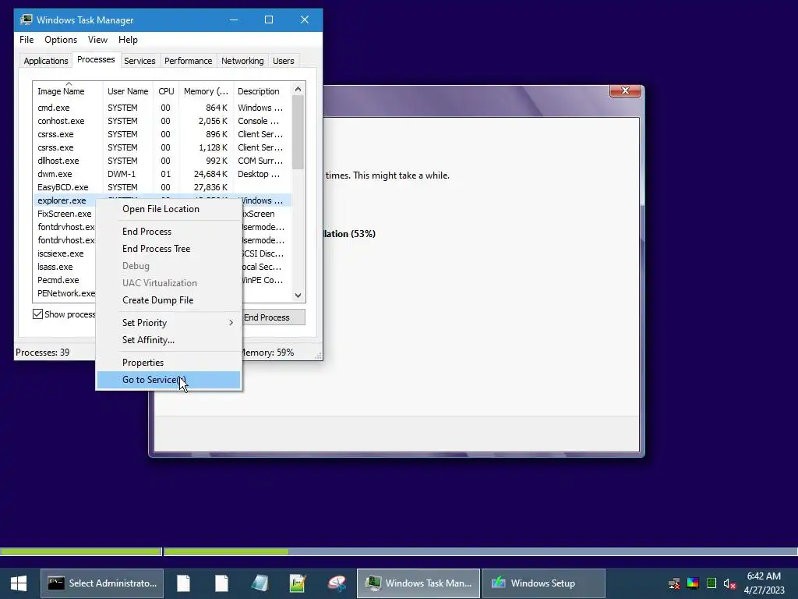798x599 pixels.
Task: Select the conhost.exe process row
Action: [162, 121]
